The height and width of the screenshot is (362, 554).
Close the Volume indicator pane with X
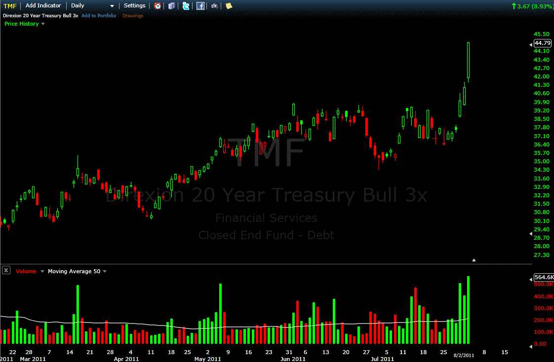[6, 271]
